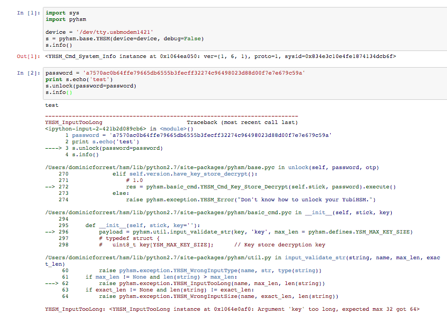Click the util.py file path line
Screen dimensions: 447x321
pos(243,261)
